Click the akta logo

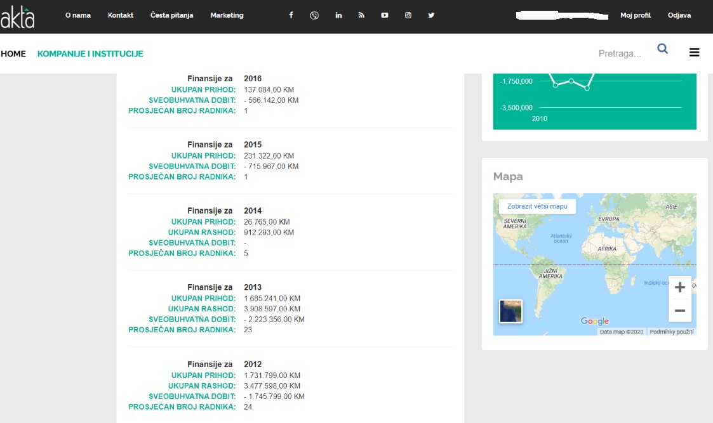click(18, 18)
